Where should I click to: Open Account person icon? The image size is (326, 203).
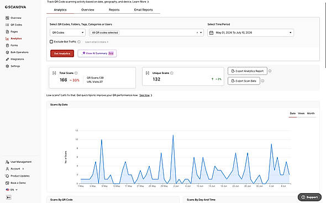tap(7, 169)
